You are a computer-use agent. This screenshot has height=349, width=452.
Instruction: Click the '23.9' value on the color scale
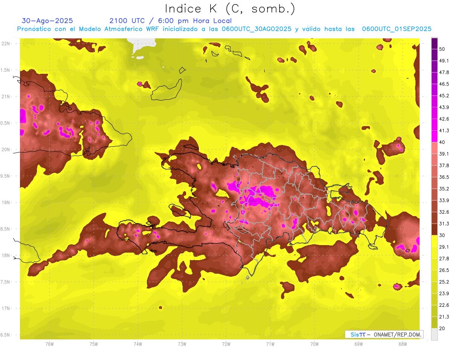(x=444, y=294)
